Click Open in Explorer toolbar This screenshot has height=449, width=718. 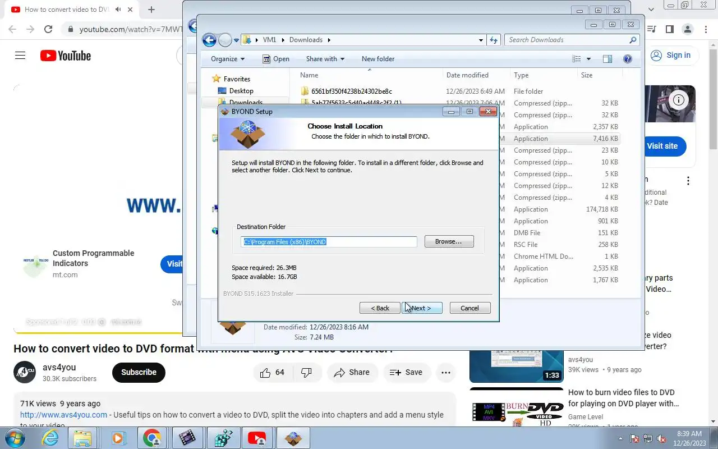tap(276, 59)
